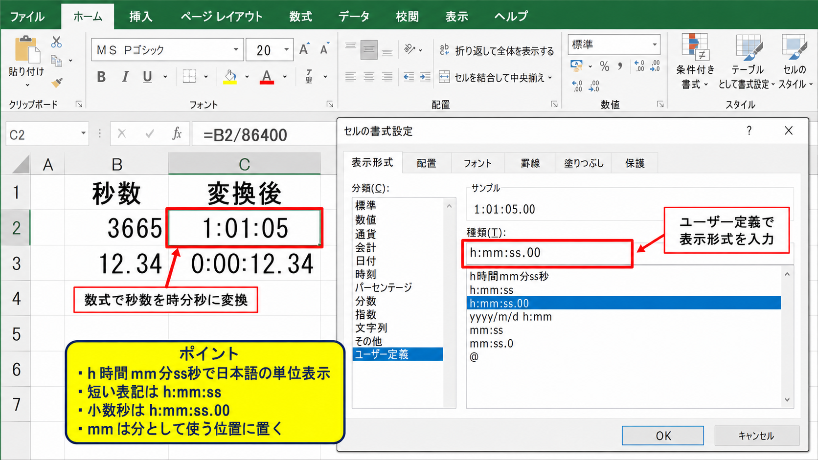Switch to the ページ レイアウト tab

click(222, 16)
